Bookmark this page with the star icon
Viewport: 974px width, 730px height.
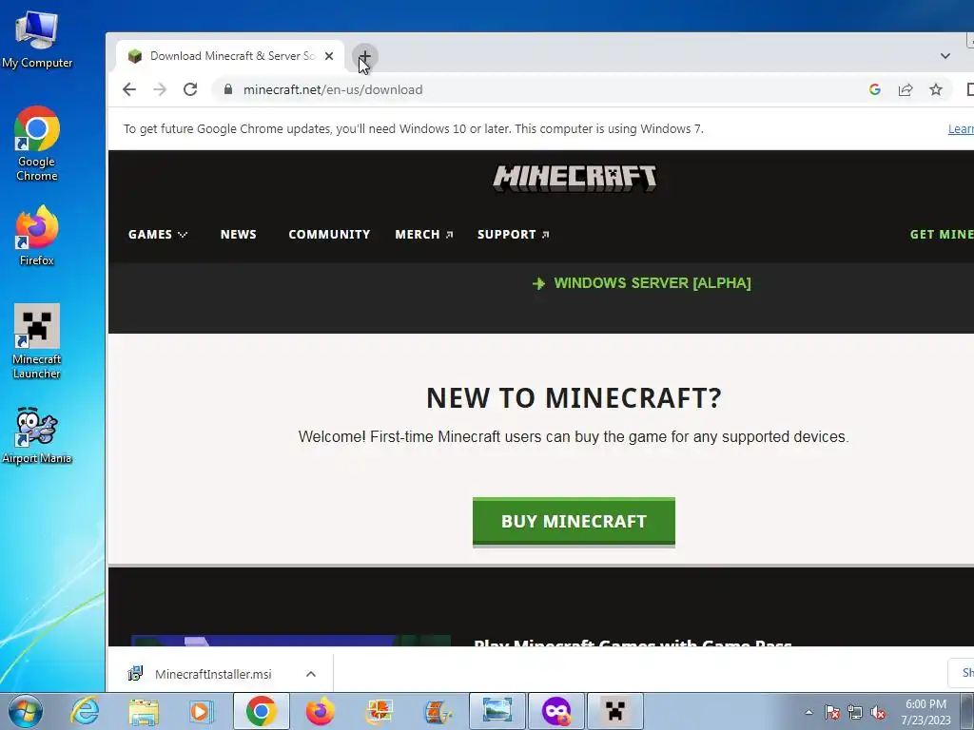click(936, 89)
